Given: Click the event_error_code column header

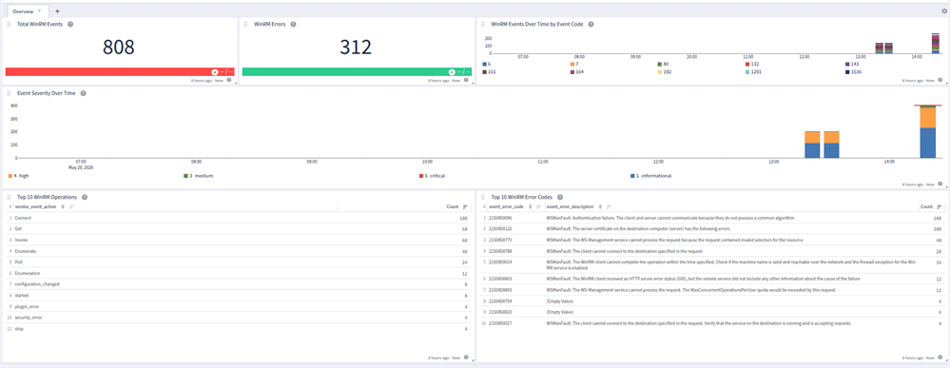Looking at the screenshot, I should pyautogui.click(x=506, y=206).
